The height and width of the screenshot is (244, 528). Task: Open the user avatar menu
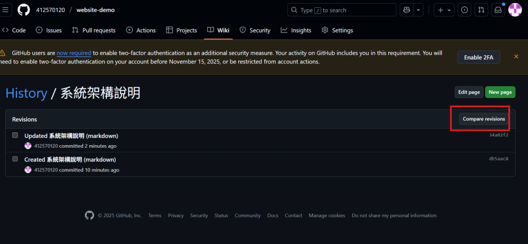515,10
